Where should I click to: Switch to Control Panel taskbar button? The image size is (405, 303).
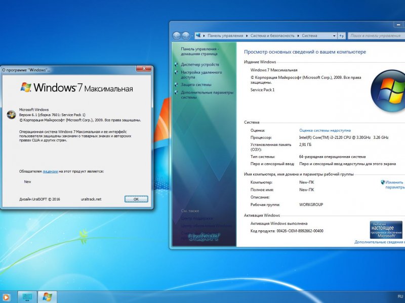(27, 297)
